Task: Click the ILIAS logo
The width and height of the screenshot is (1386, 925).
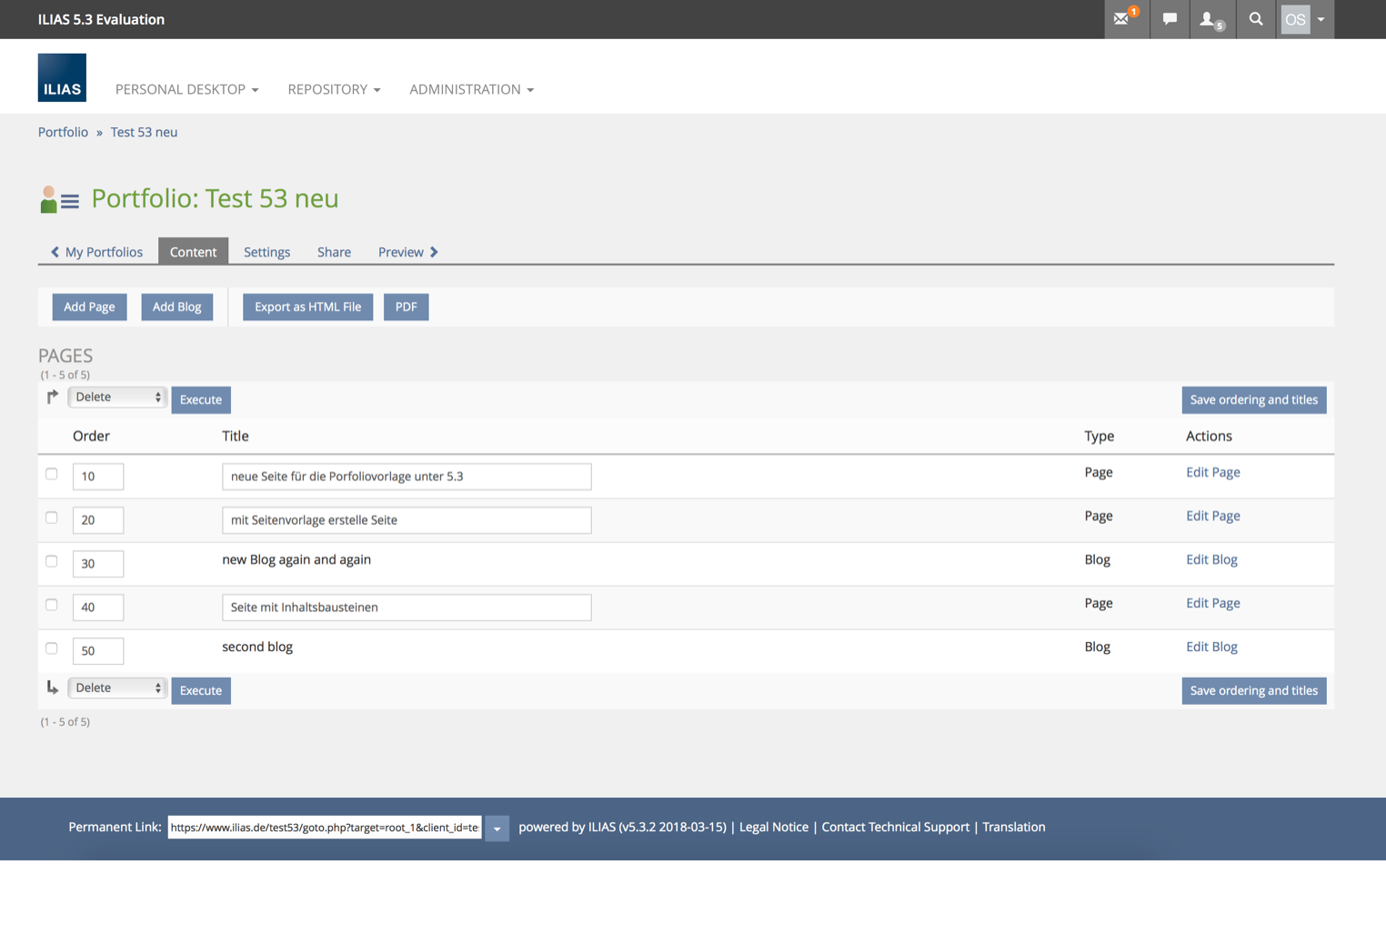Action: pos(62,78)
